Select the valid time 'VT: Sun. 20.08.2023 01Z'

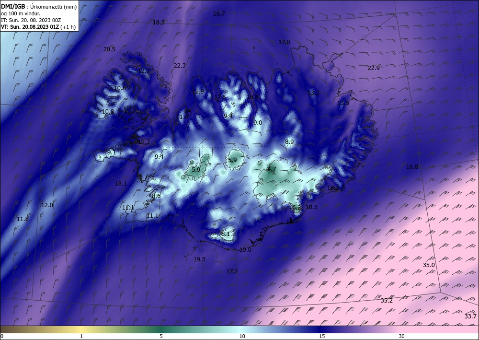point(30,26)
